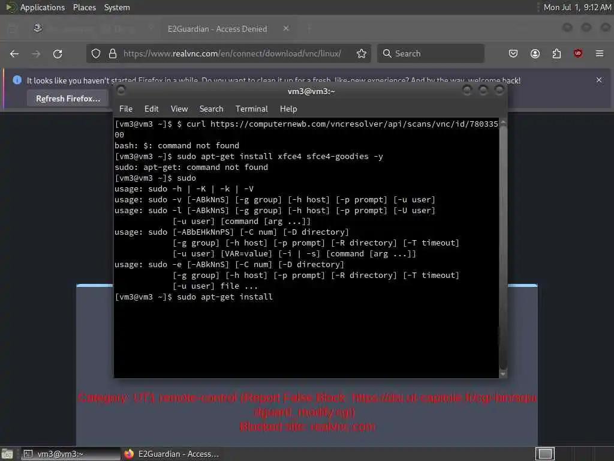Image resolution: width=614 pixels, height=461 pixels.
Task: Click 'sudo: apt-get: command not found' line
Action: 191,167
